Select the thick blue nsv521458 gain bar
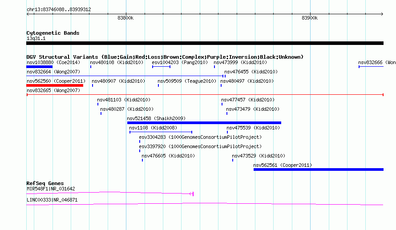The image size is (396, 230). pyautogui.click(x=204, y=123)
